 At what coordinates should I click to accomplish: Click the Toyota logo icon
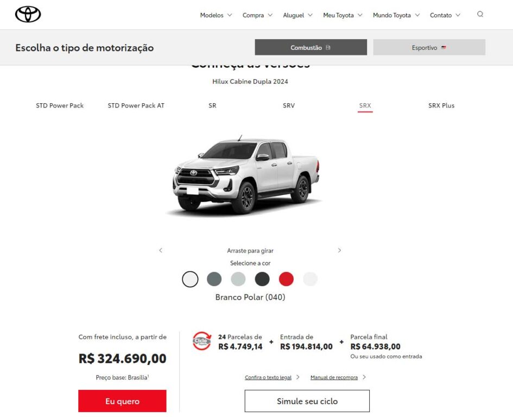pyautogui.click(x=28, y=15)
